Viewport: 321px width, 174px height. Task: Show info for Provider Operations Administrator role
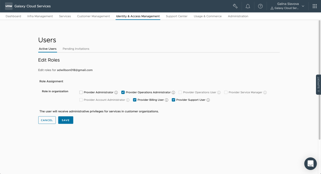[x=173, y=93]
